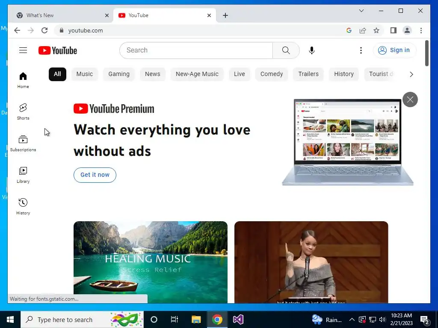Image resolution: width=438 pixels, height=328 pixels.
Task: Show hidden system tray icons
Action: [x=352, y=319]
